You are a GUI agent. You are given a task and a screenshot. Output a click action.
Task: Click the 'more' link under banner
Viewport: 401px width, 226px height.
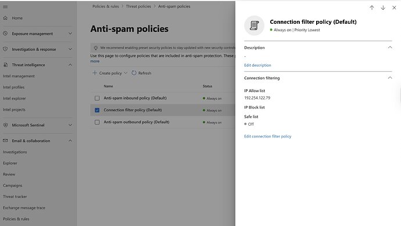(x=95, y=61)
